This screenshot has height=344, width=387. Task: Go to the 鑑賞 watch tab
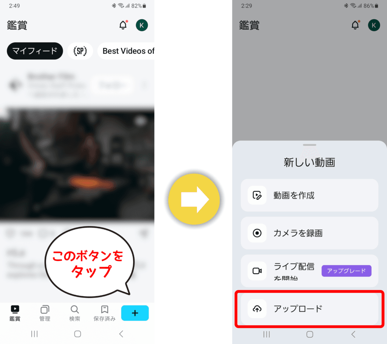point(15,313)
